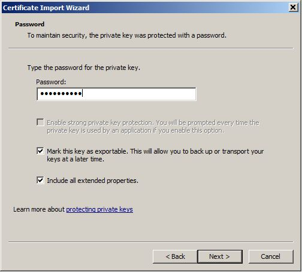Image resolution: width=302 pixels, height=272 pixels.
Task: Click the greyed-out strong private key protection description
Action: tap(153, 127)
